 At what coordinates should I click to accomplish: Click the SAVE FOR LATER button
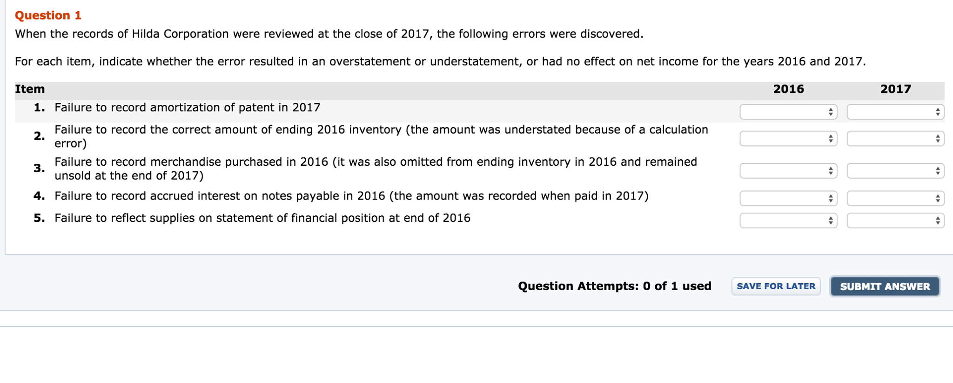coord(776,286)
